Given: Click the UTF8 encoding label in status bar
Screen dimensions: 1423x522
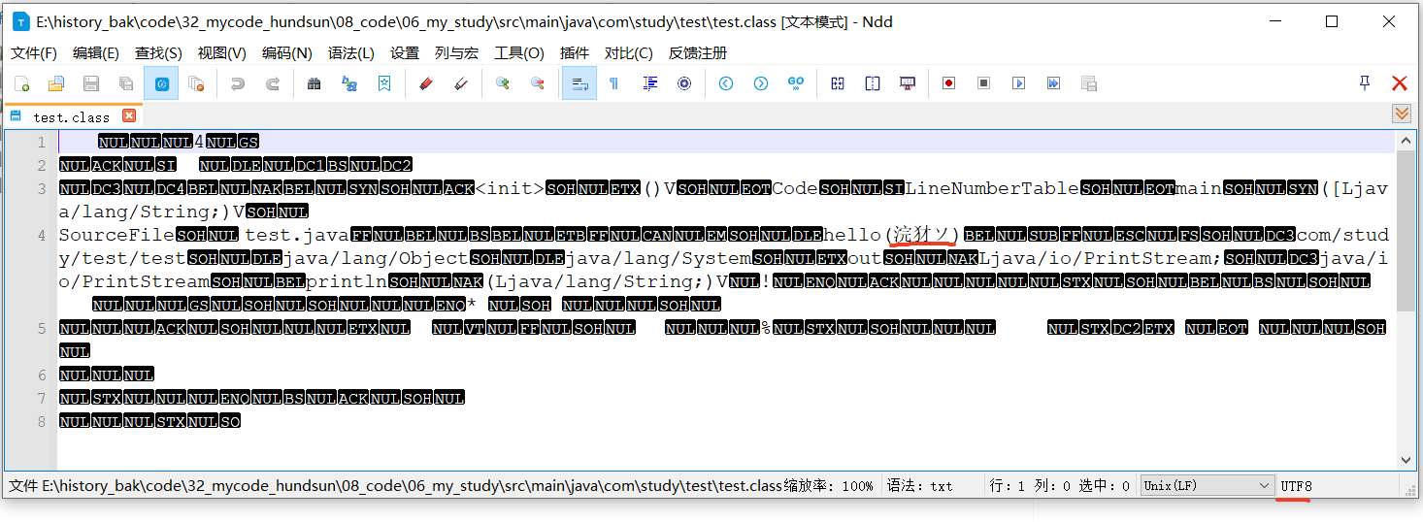Looking at the screenshot, I should (x=1296, y=485).
